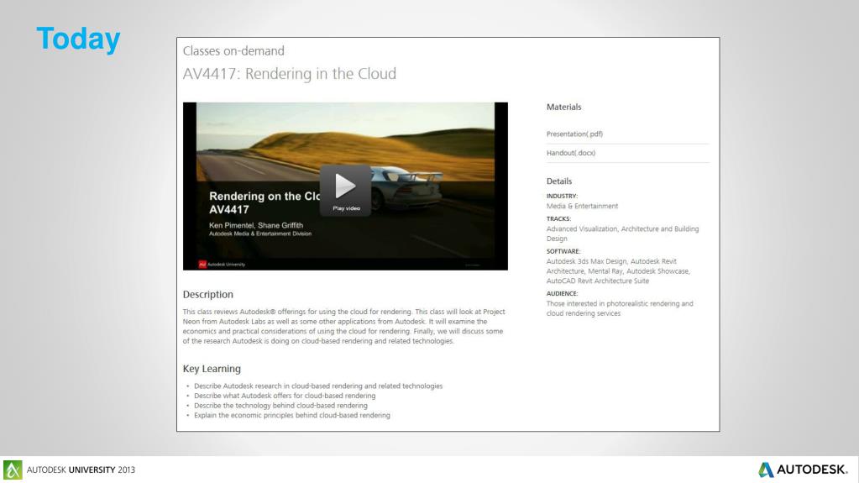Select 'Describe what Autodesk offers' bullet
859x483 pixels.
pos(285,396)
